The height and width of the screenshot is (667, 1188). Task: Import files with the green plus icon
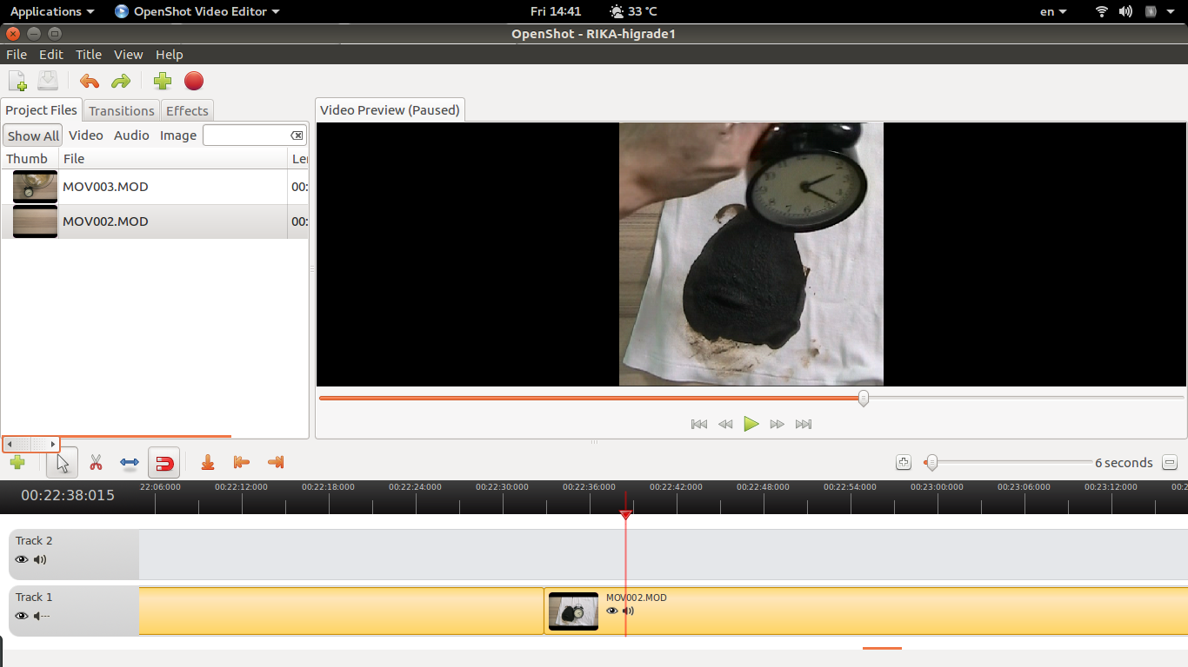pyautogui.click(x=163, y=82)
